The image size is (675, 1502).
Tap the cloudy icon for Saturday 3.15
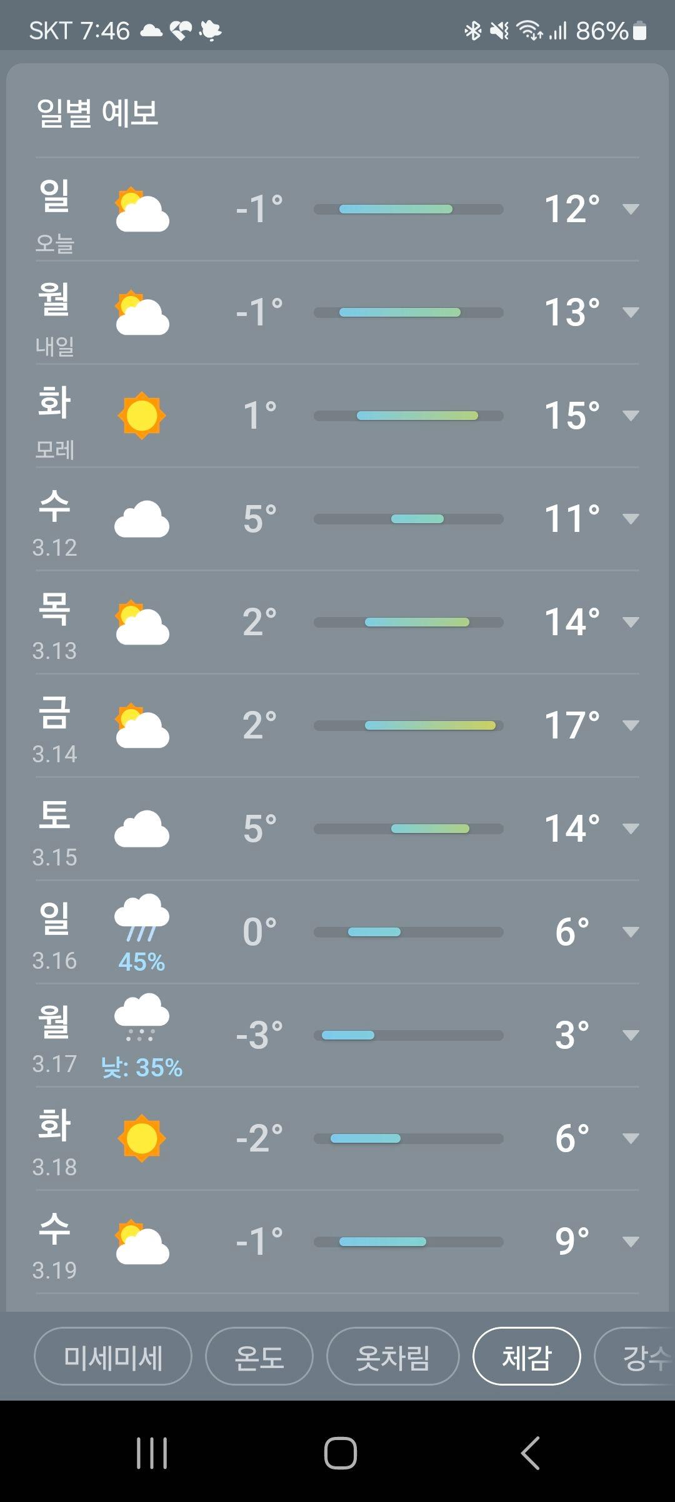coord(142,829)
